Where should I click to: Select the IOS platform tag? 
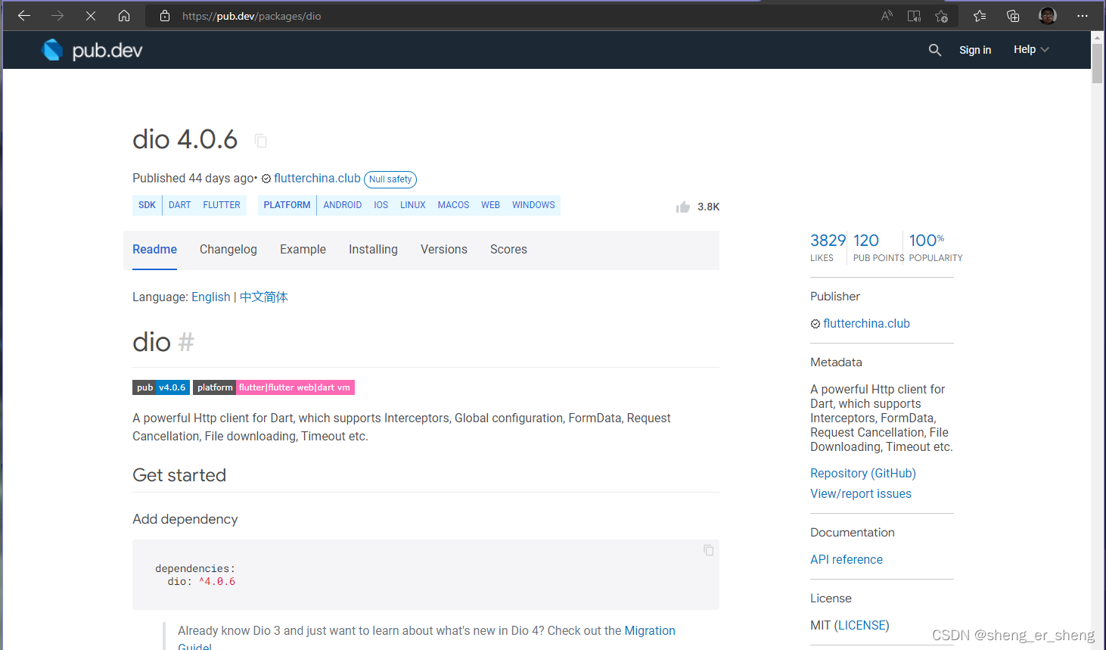(381, 205)
